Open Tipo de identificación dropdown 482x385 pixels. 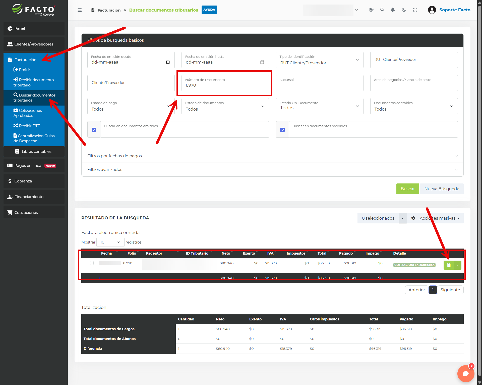pyautogui.click(x=320, y=60)
